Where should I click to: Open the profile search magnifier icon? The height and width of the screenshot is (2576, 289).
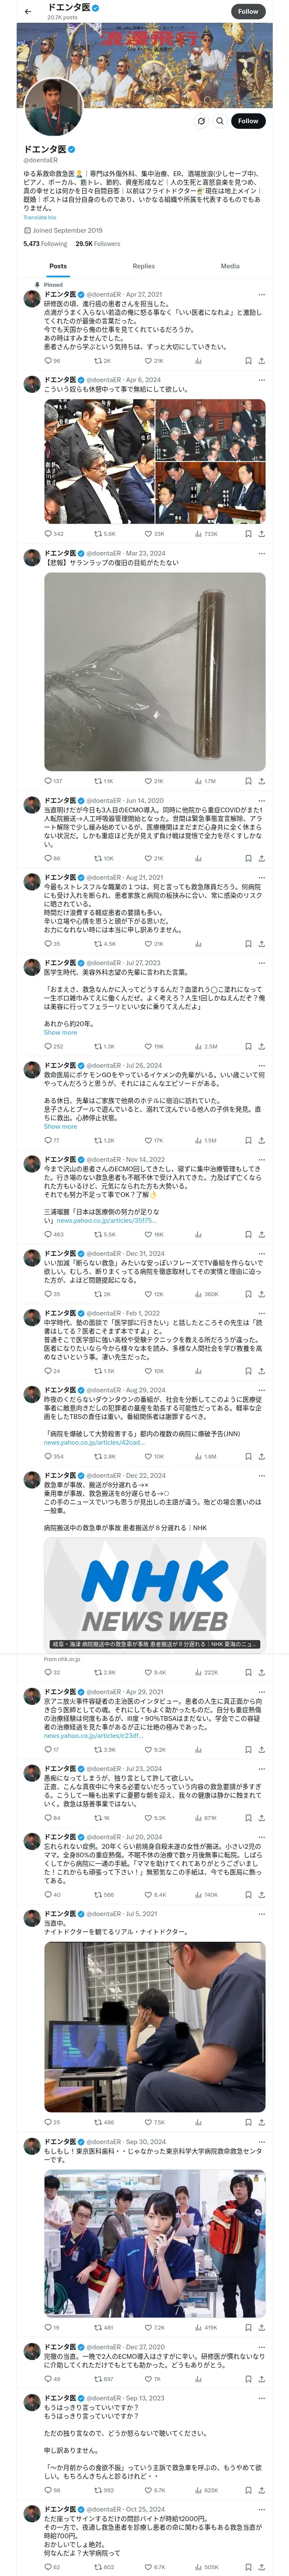[x=220, y=121]
